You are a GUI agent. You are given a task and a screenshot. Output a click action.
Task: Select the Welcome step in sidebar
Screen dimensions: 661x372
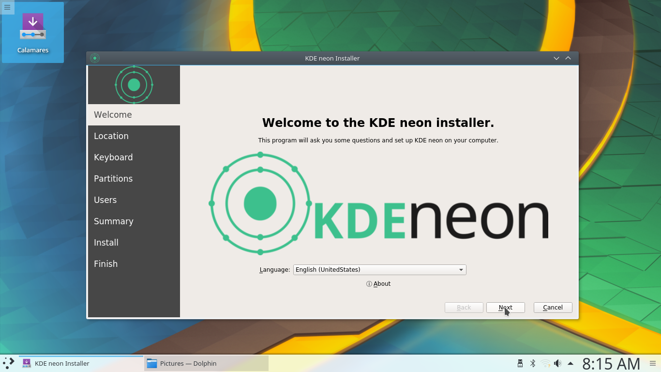point(134,115)
